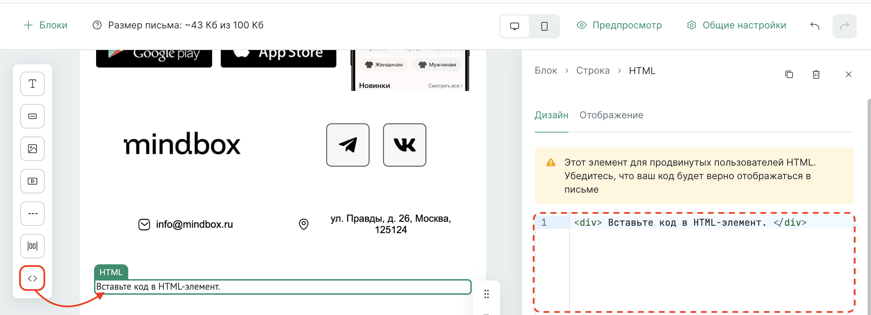Open Общие настройки settings

click(736, 25)
